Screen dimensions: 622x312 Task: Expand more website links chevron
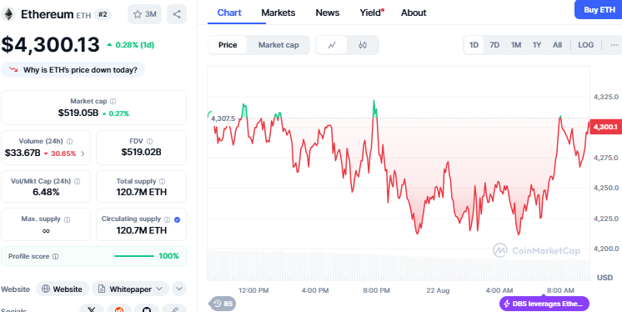click(179, 289)
